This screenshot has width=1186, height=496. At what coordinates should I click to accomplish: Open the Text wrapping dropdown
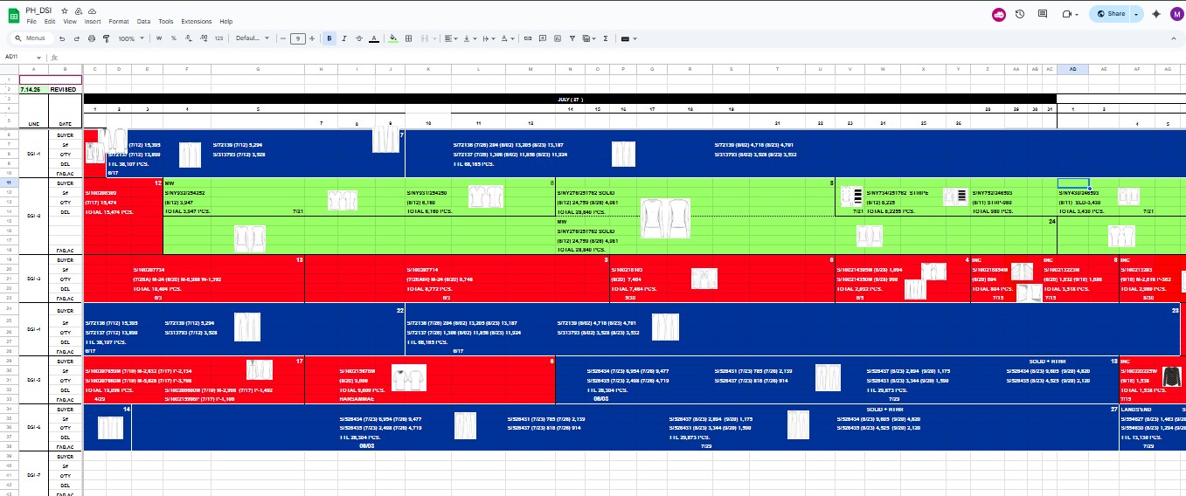coord(488,38)
